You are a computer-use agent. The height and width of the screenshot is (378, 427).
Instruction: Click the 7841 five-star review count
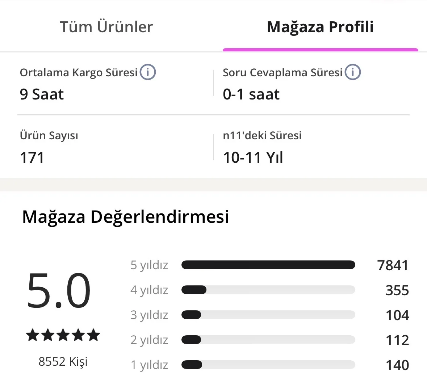[393, 265]
